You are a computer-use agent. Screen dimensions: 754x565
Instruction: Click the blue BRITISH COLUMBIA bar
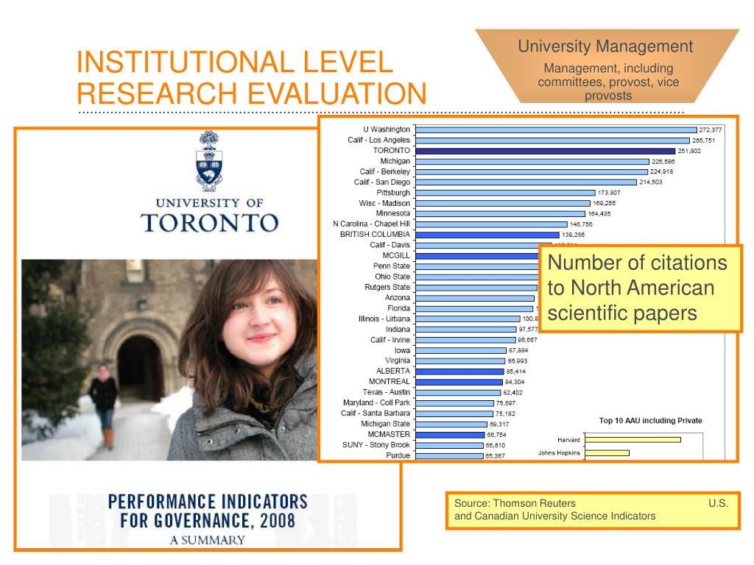(x=487, y=235)
